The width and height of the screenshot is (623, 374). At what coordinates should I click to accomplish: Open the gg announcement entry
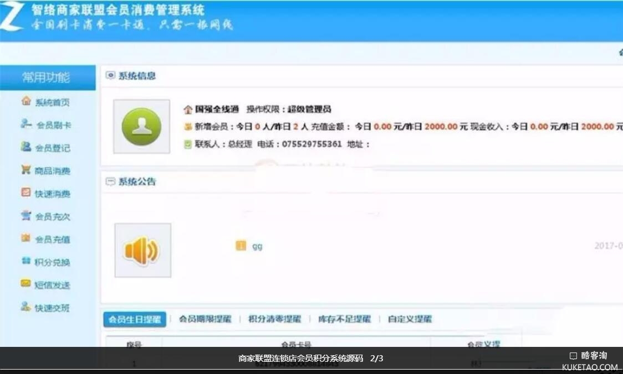[x=257, y=246]
